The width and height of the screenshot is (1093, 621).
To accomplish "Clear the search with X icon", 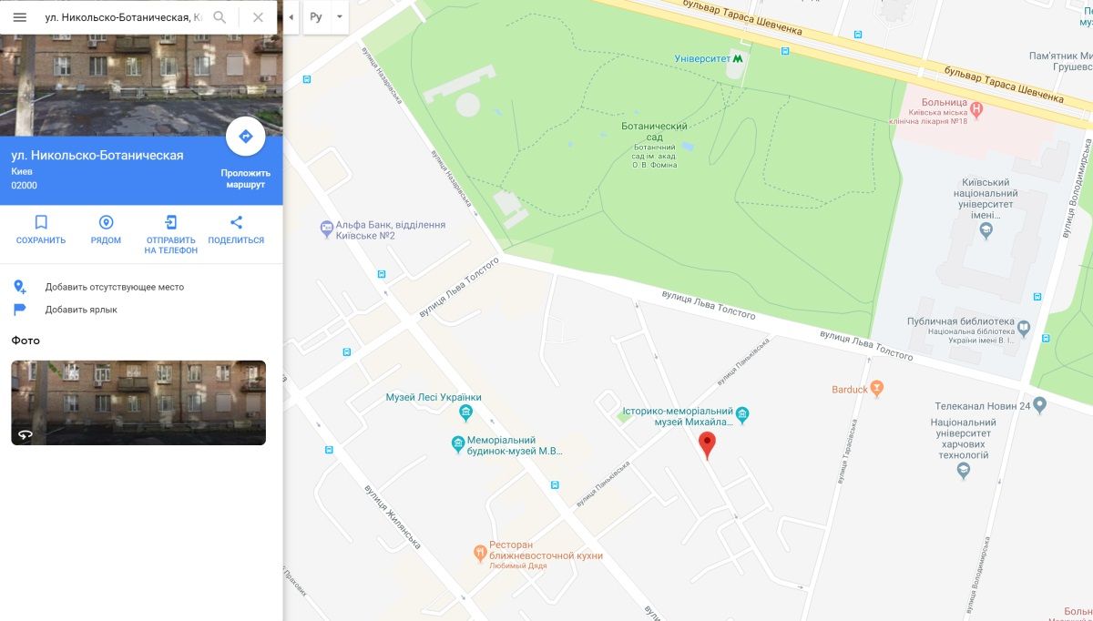I will coord(258,17).
